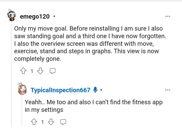
Task: Click the dot separator after emego120's username
Action: tap(54, 16)
